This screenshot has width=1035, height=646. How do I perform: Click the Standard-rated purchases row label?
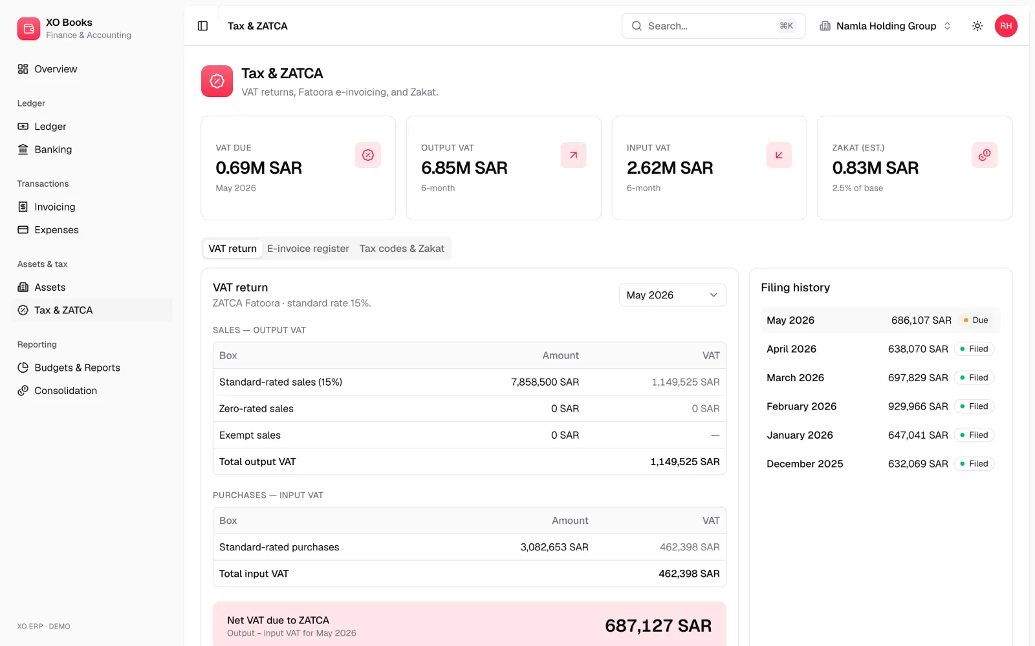pos(279,547)
